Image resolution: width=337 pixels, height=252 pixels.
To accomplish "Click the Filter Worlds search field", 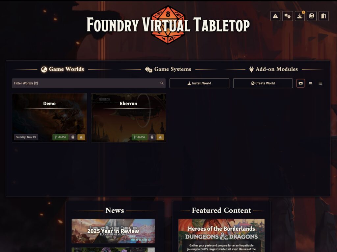I will pyautogui.click(x=89, y=83).
